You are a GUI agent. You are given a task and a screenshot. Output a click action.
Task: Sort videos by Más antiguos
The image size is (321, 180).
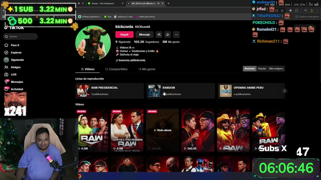point(276,68)
